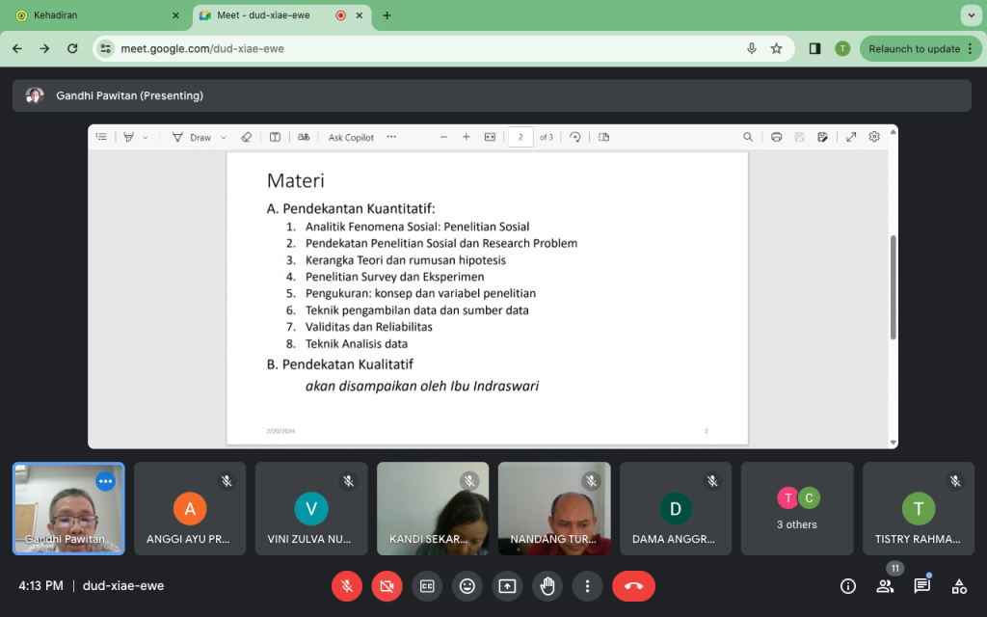Expand the Chrome tab search chevron
This screenshot has width=987, height=617.
970,15
